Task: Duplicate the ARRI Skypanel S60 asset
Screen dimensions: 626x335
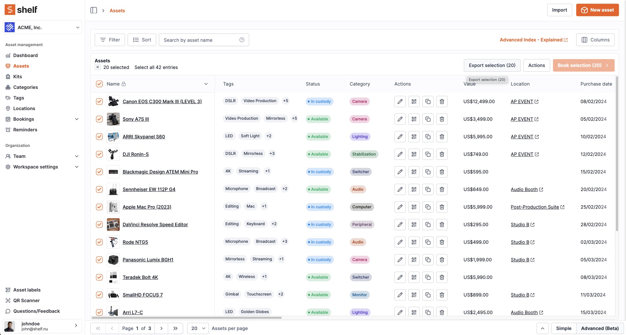Action: coord(428,137)
